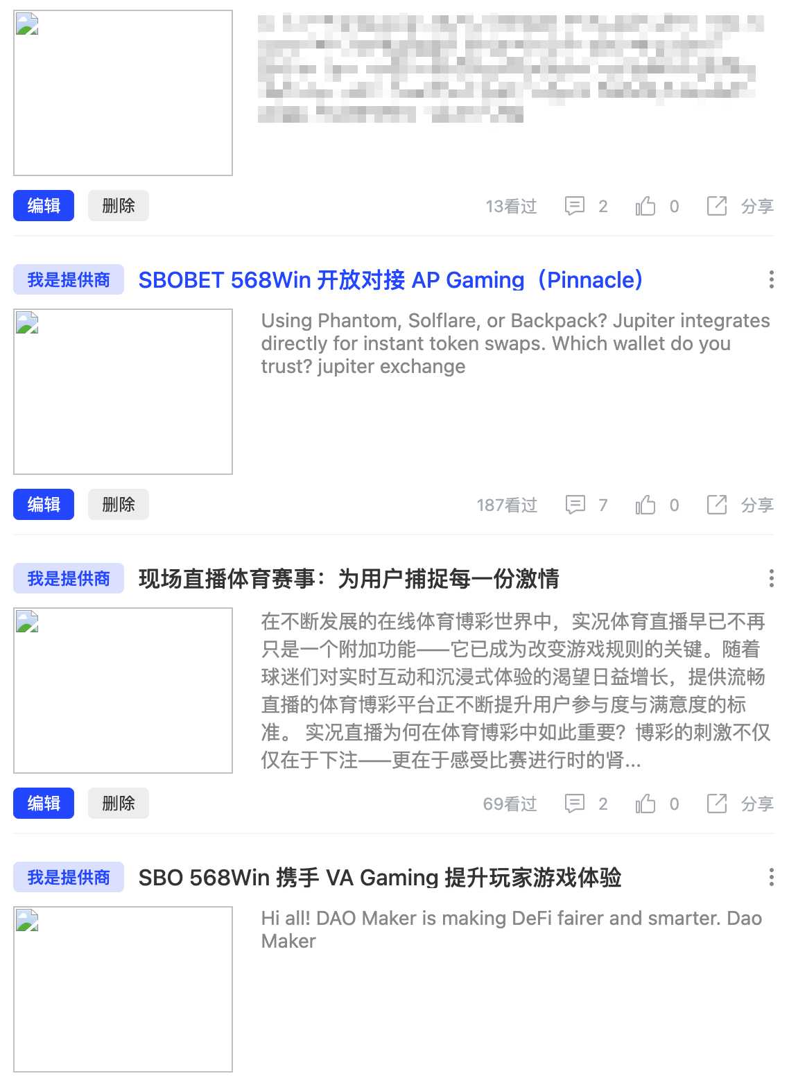Image resolution: width=789 pixels, height=1076 pixels.
Task: Open more options for SBO 568Win VA Gaming post
Action: [771, 878]
